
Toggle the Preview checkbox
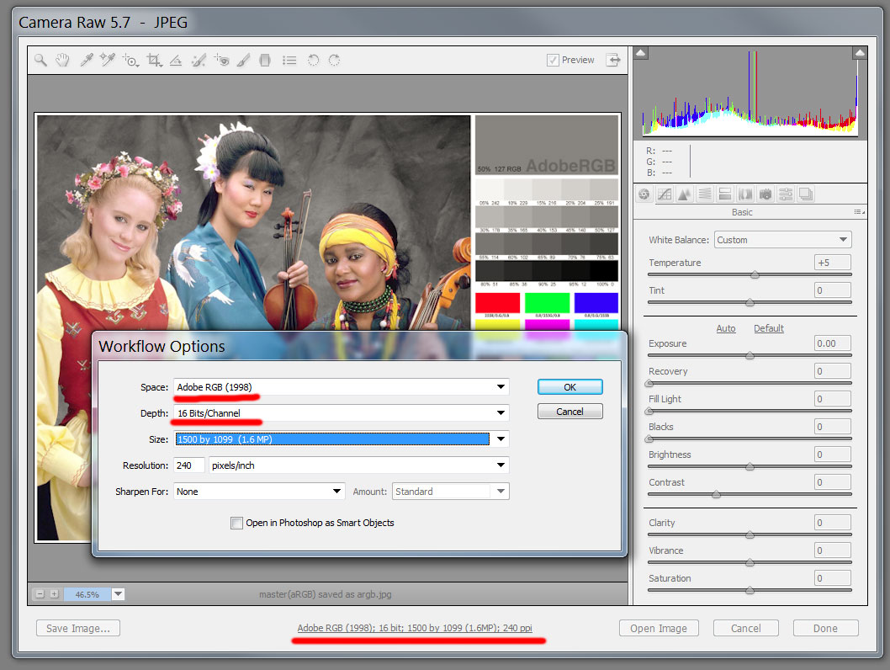coord(553,60)
